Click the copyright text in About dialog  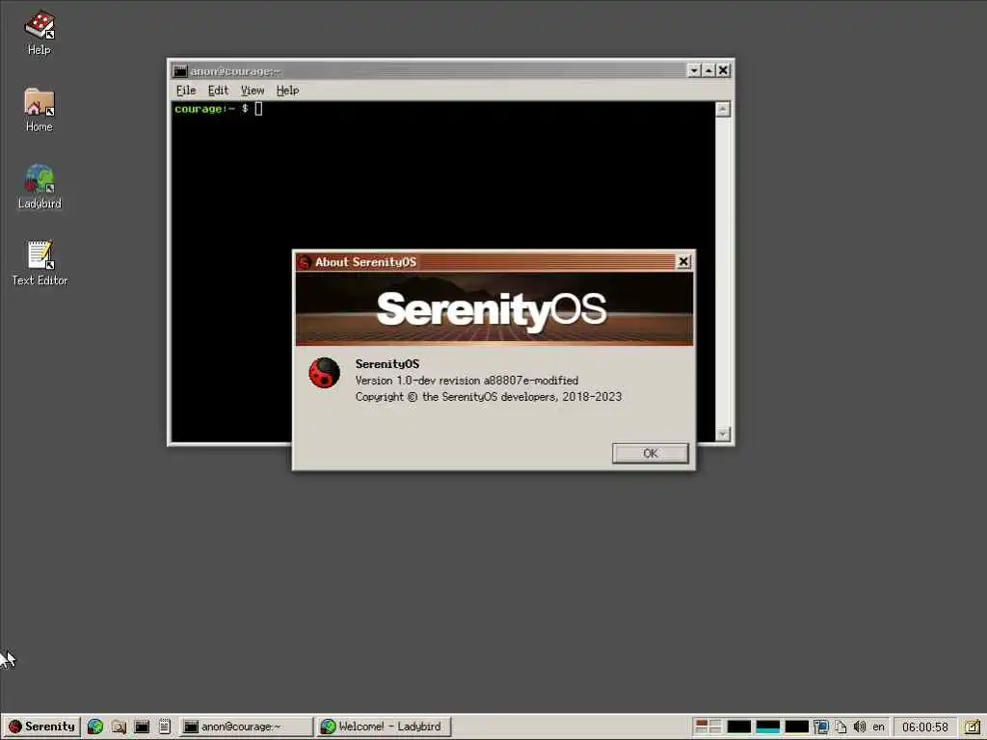489,396
